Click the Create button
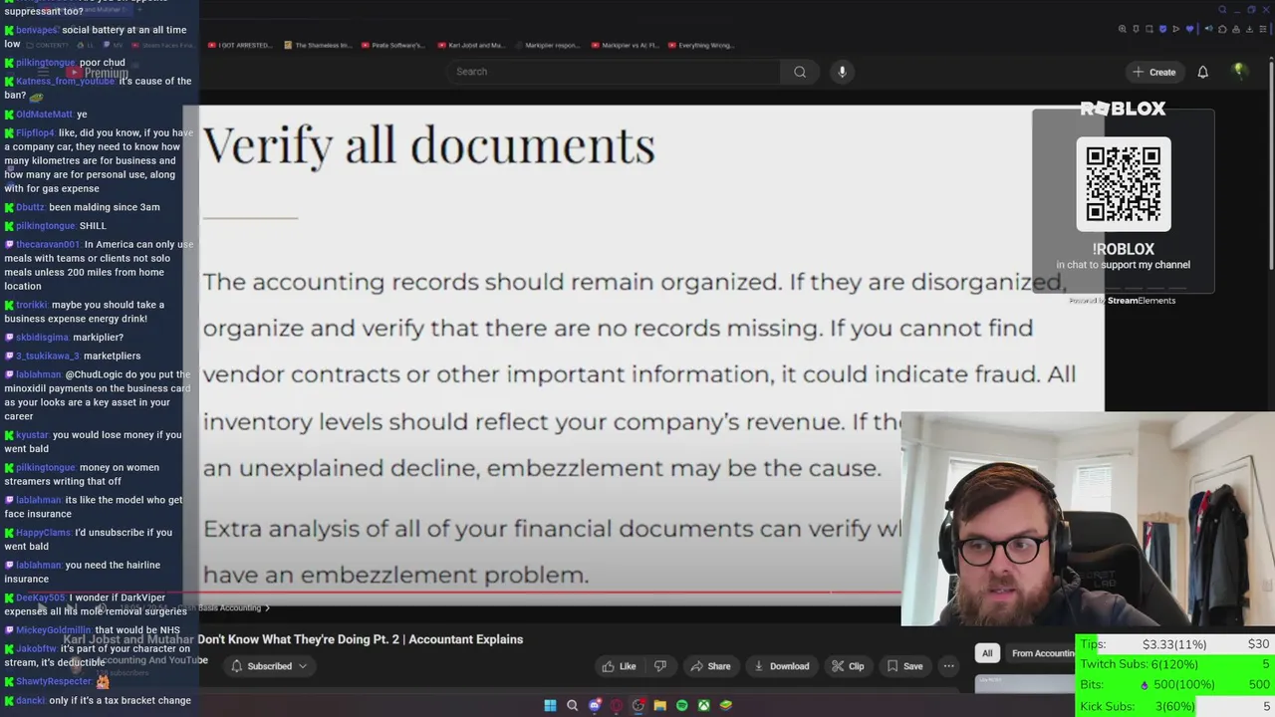This screenshot has width=1275, height=717. tap(1153, 72)
